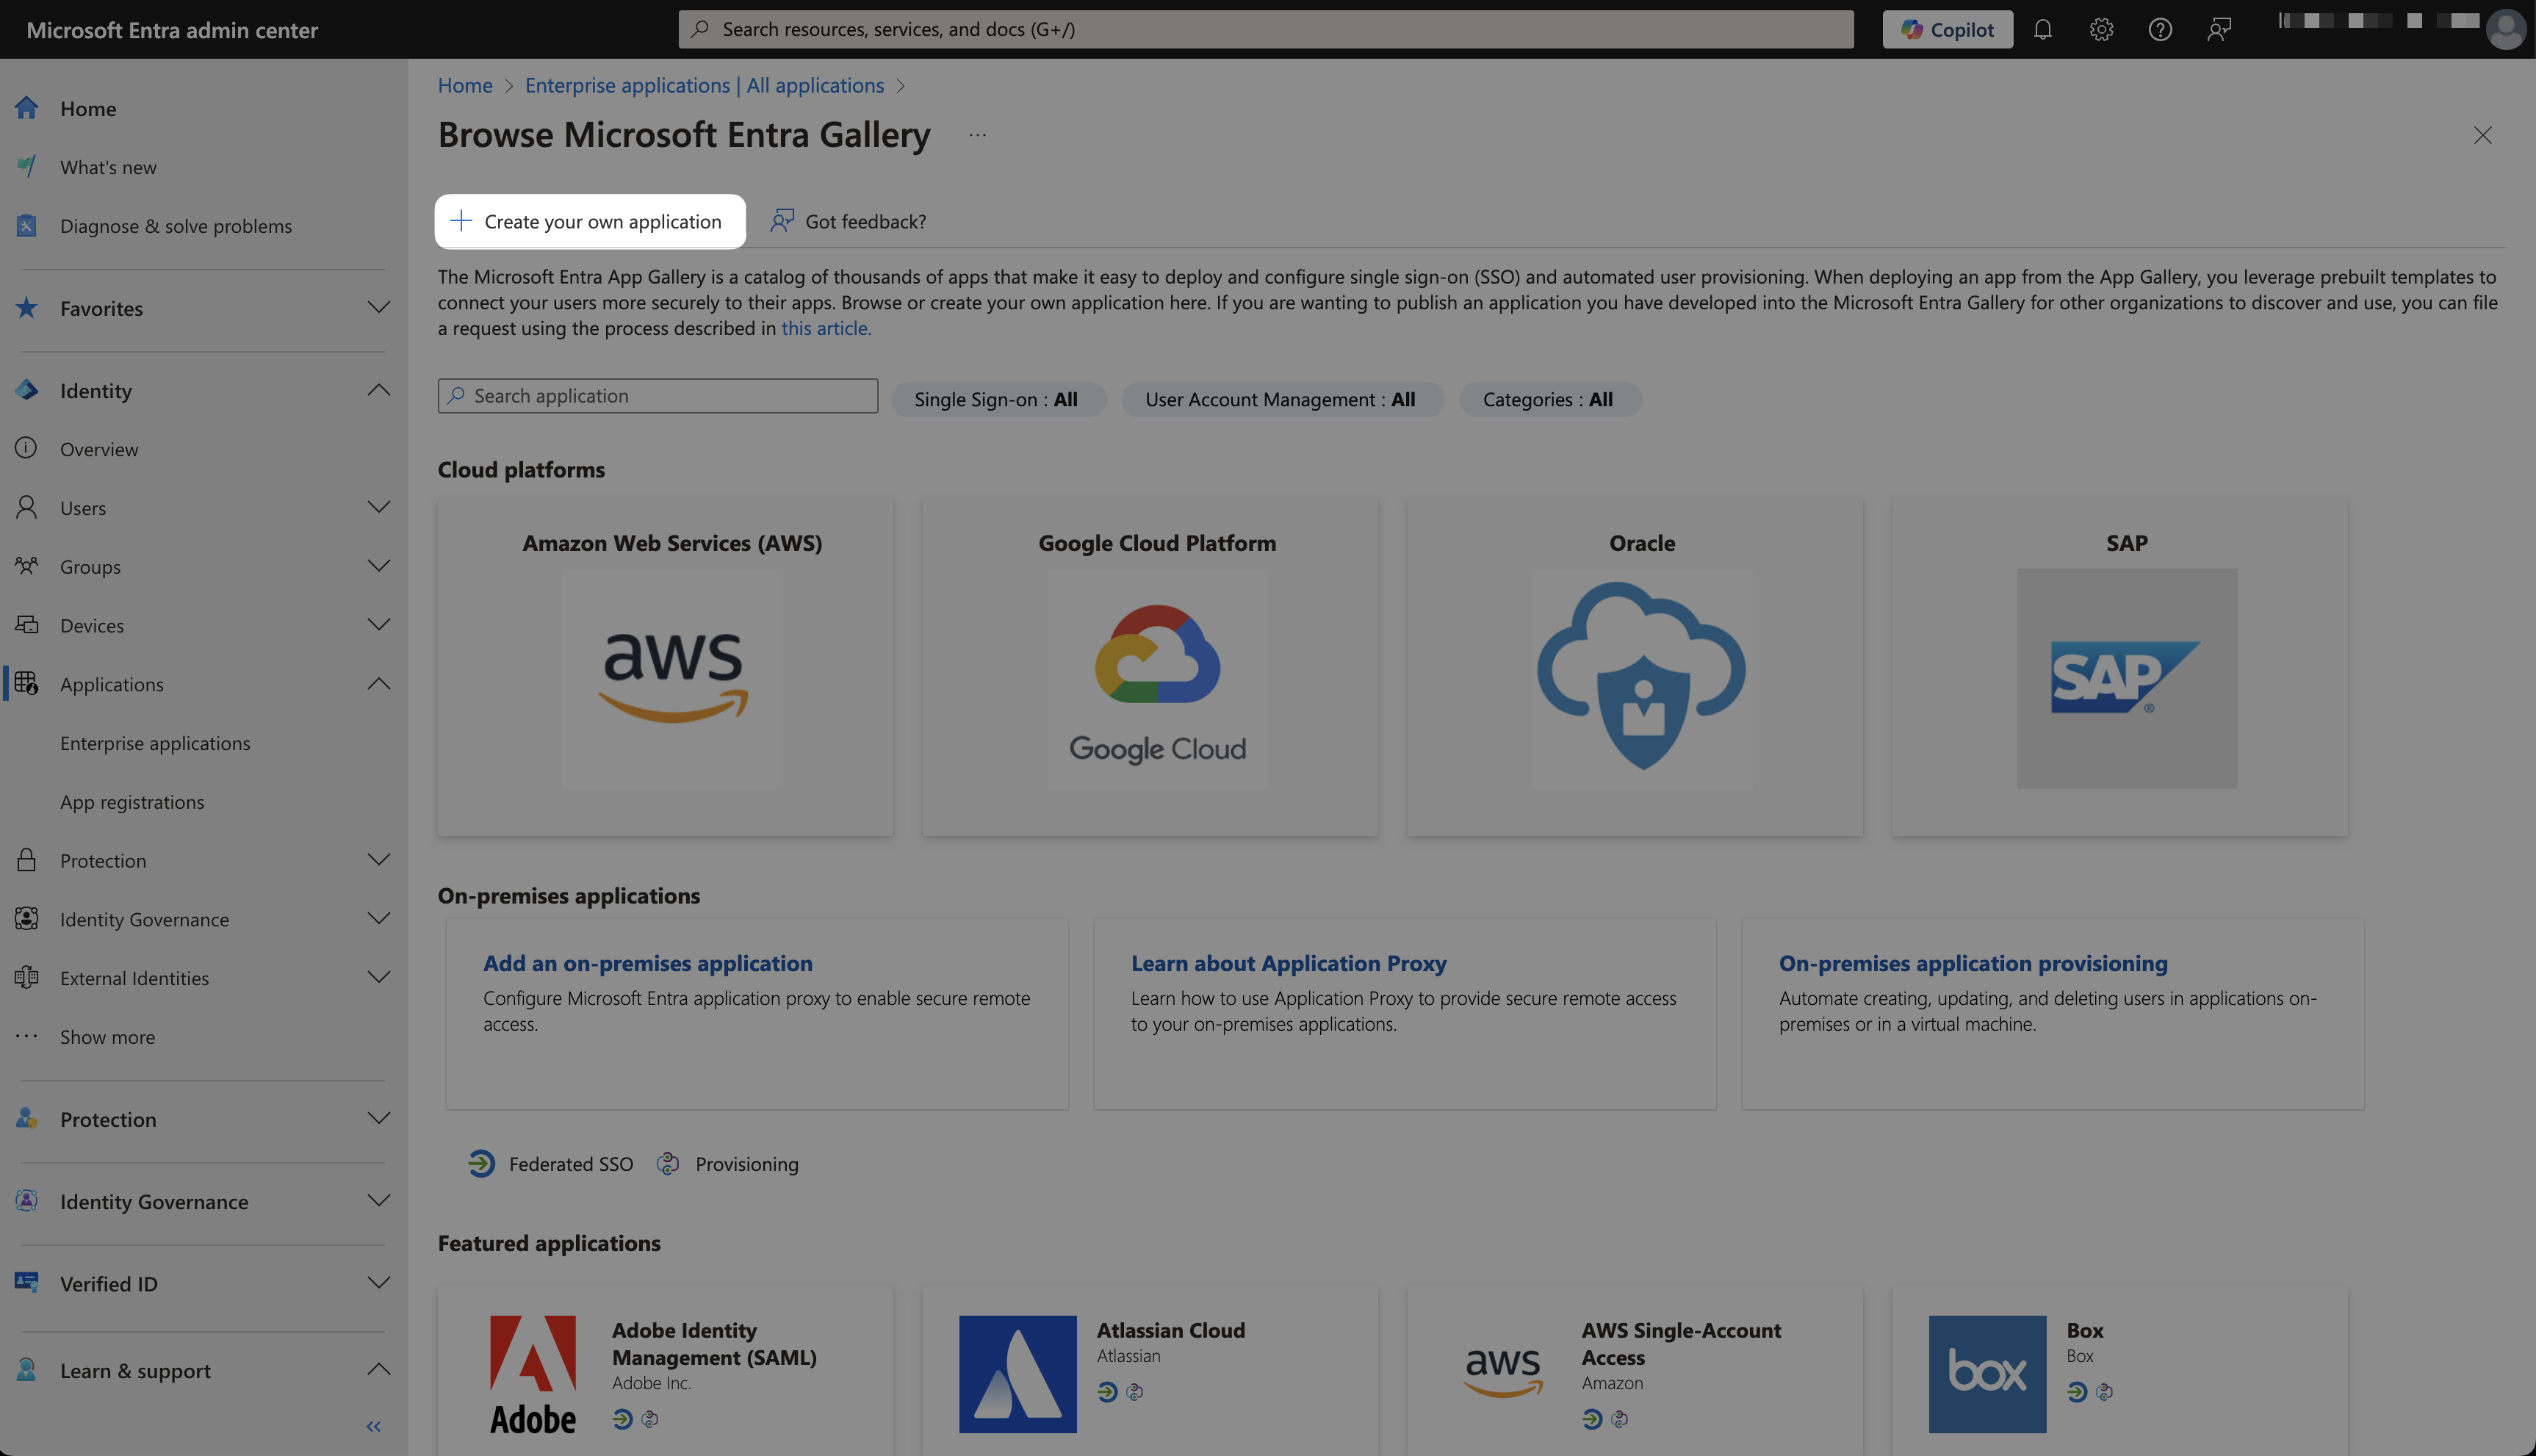Open the notifications bell icon
This screenshot has height=1456, width=2536.
click(x=2042, y=30)
